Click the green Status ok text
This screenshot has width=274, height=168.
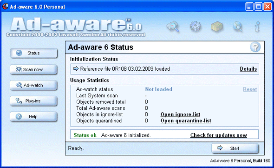click(85, 135)
